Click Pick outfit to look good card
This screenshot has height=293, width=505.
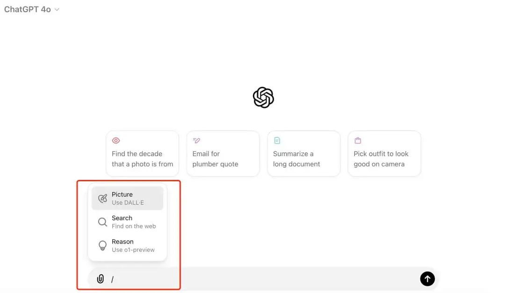click(x=384, y=158)
